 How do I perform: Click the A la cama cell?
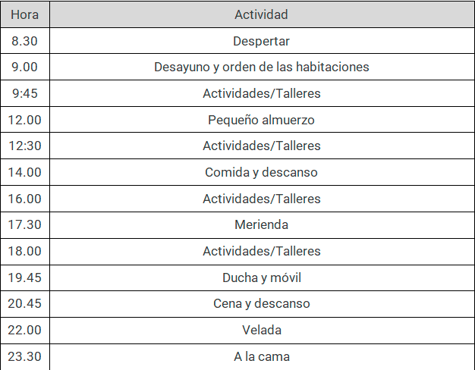[x=262, y=356]
